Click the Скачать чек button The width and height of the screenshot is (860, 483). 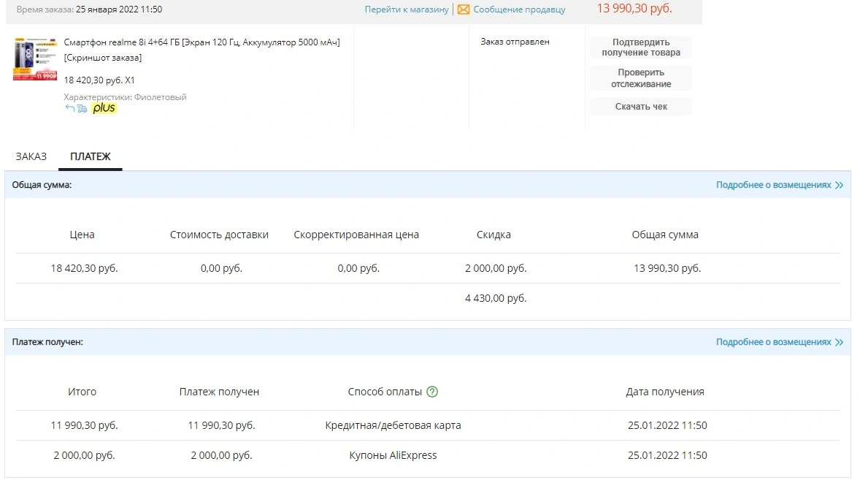pyautogui.click(x=640, y=107)
